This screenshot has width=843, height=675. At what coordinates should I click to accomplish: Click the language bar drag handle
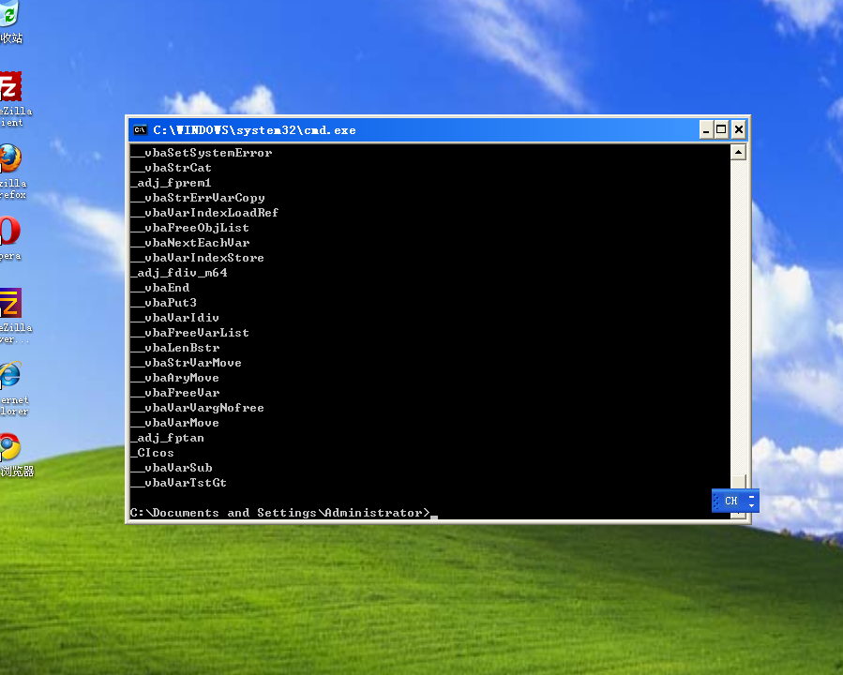pos(716,501)
